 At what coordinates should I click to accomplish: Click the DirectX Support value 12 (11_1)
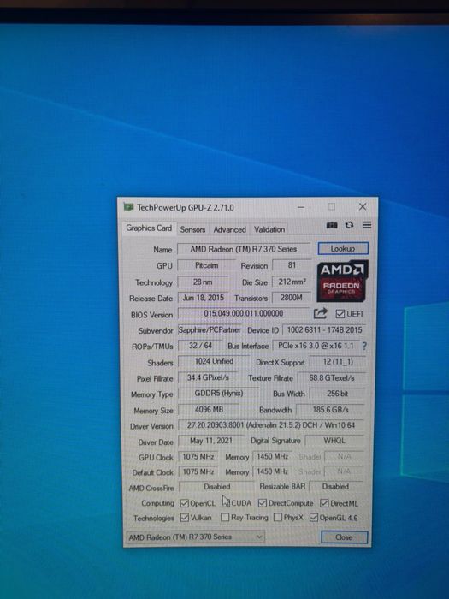click(x=338, y=361)
